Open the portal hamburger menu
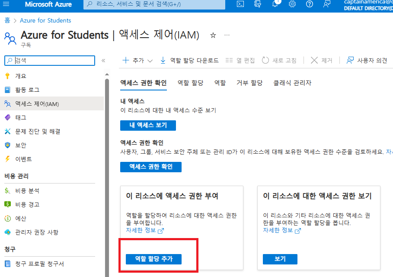This screenshot has height=277, width=393. (6, 4)
